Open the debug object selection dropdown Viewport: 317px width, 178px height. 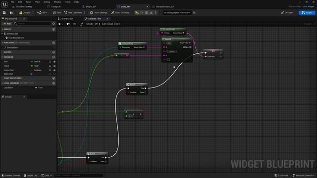tap(177, 13)
